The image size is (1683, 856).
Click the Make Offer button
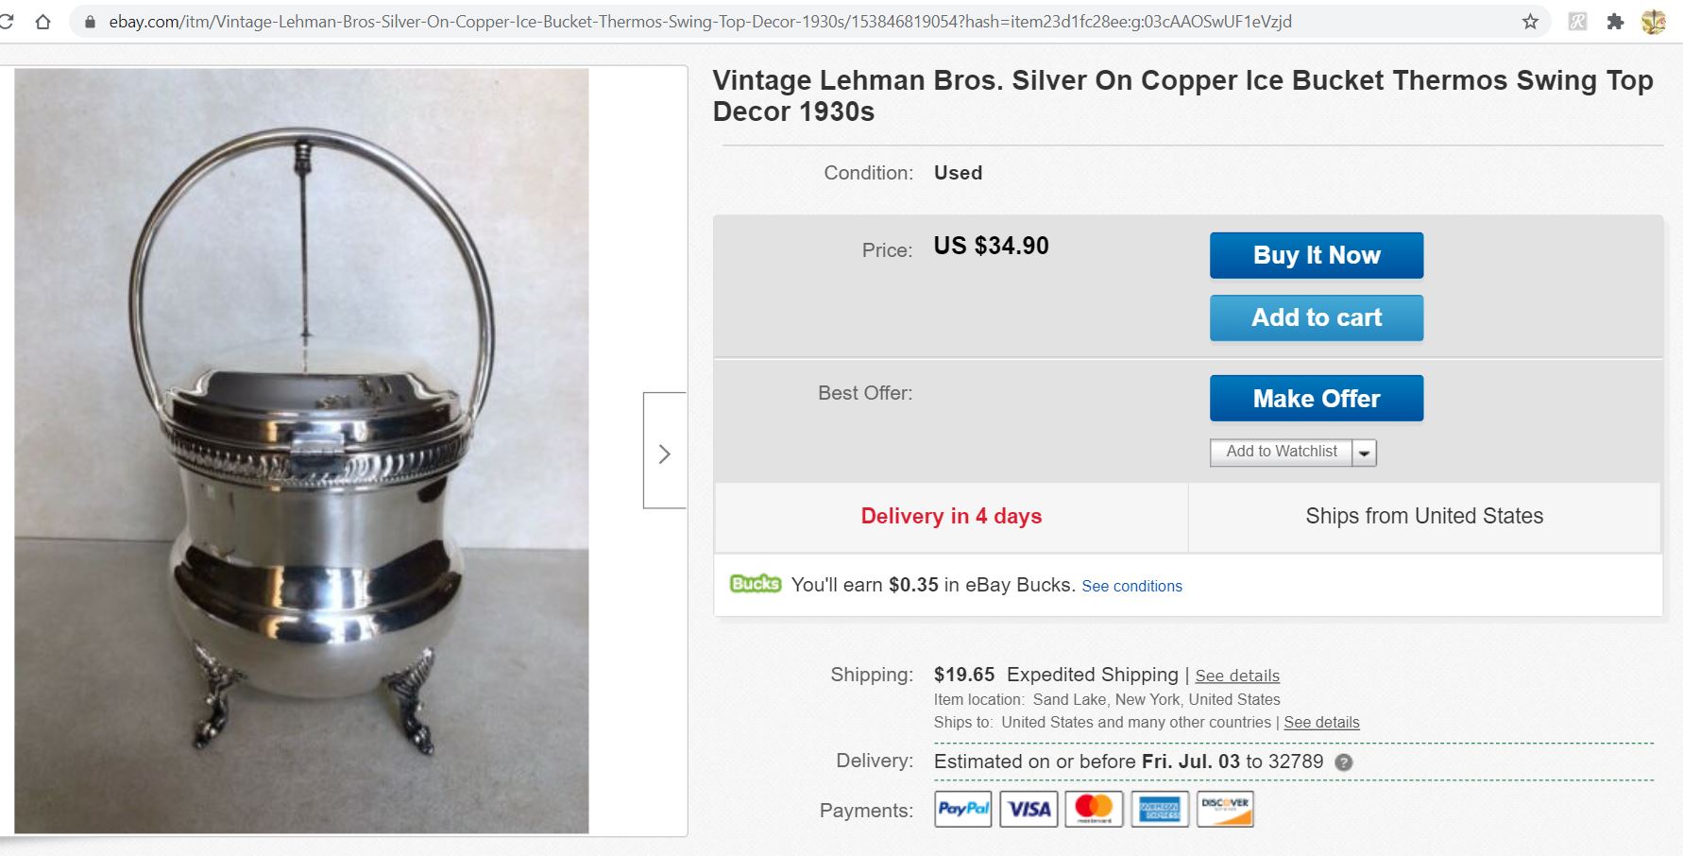(1316, 399)
